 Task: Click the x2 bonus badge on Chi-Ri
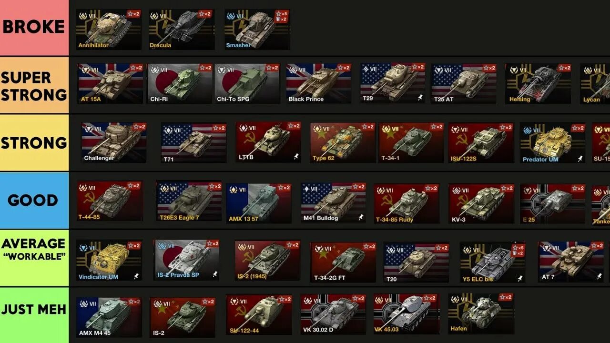205,68
